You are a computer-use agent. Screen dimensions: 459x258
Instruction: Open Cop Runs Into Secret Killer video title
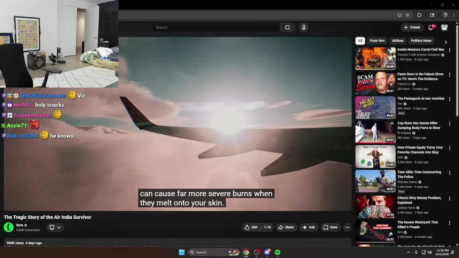coord(419,125)
